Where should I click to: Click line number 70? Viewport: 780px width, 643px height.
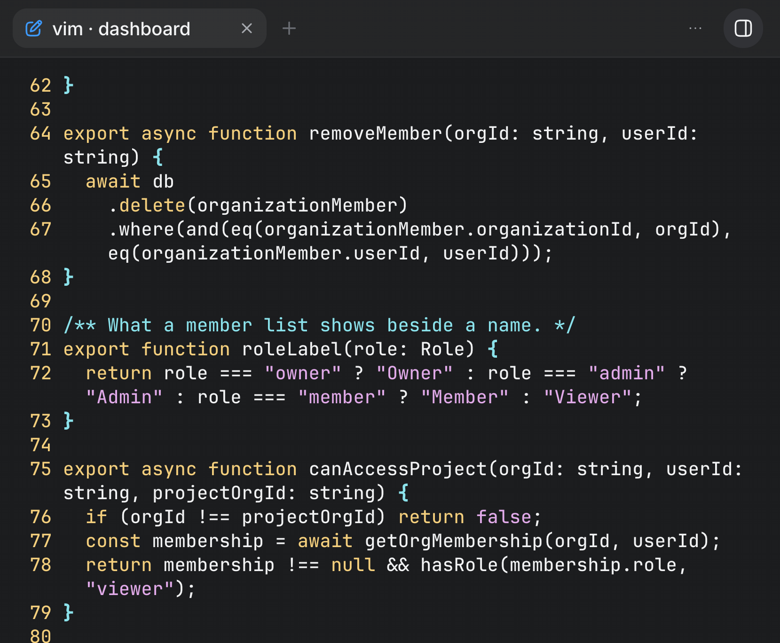coord(40,325)
